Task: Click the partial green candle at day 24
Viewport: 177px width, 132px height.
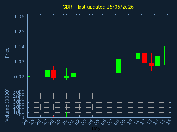Action: [29, 77]
